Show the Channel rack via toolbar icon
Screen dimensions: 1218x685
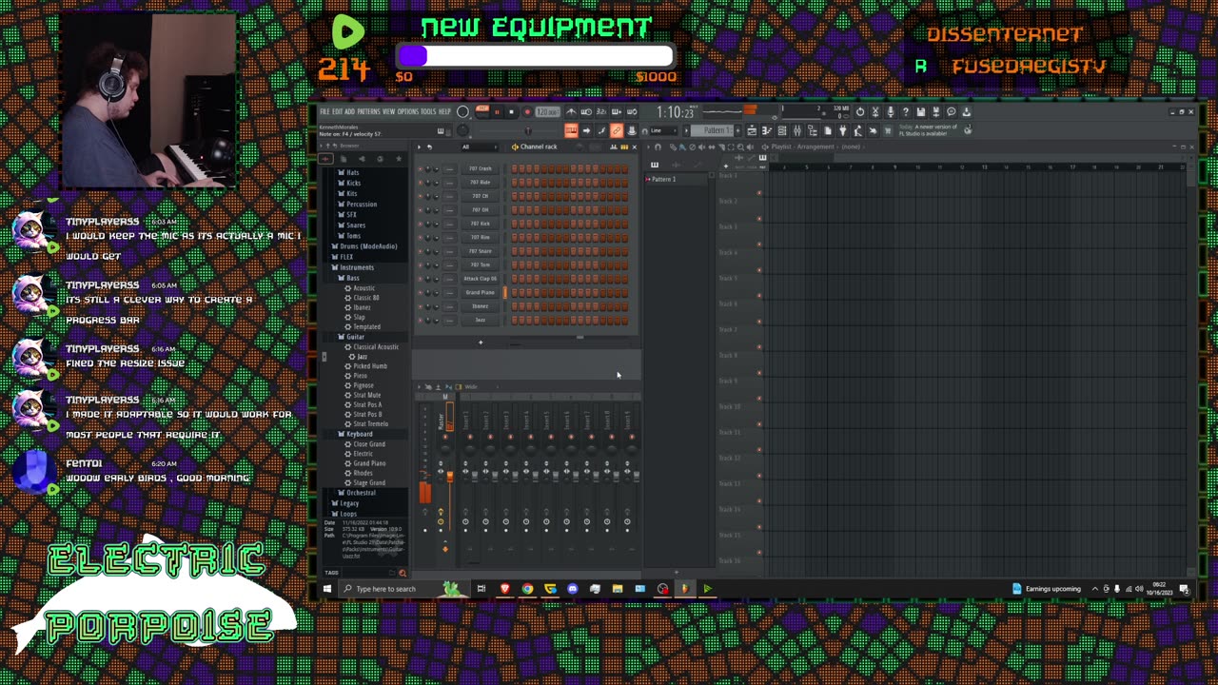(x=782, y=130)
